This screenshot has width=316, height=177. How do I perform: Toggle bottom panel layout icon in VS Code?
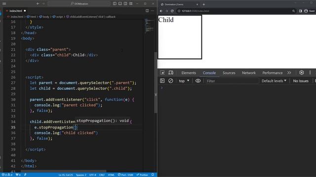pos(120,3)
